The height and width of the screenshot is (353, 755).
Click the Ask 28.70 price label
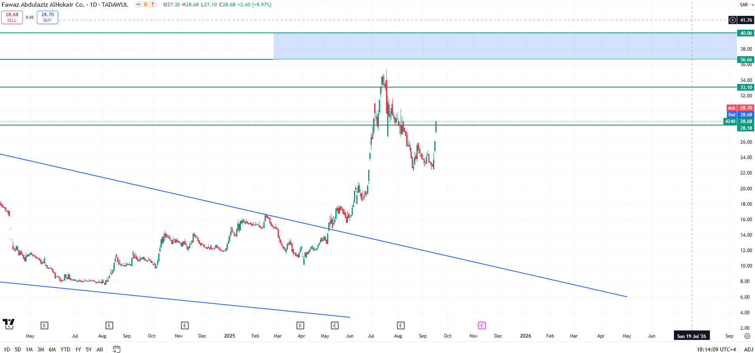click(740, 108)
